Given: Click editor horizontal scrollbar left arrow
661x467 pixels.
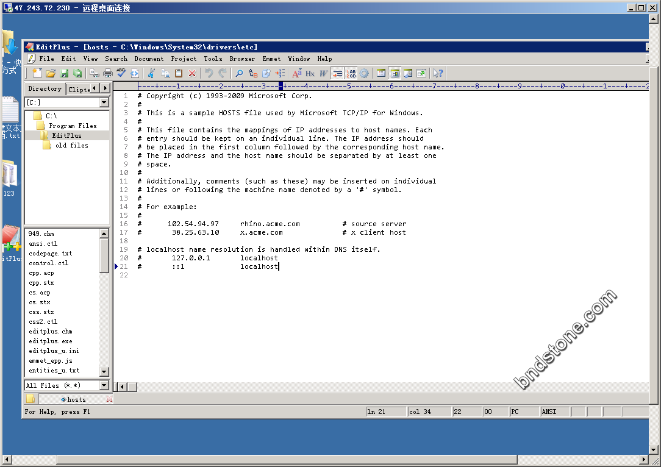Looking at the screenshot, I should pyautogui.click(x=122, y=387).
